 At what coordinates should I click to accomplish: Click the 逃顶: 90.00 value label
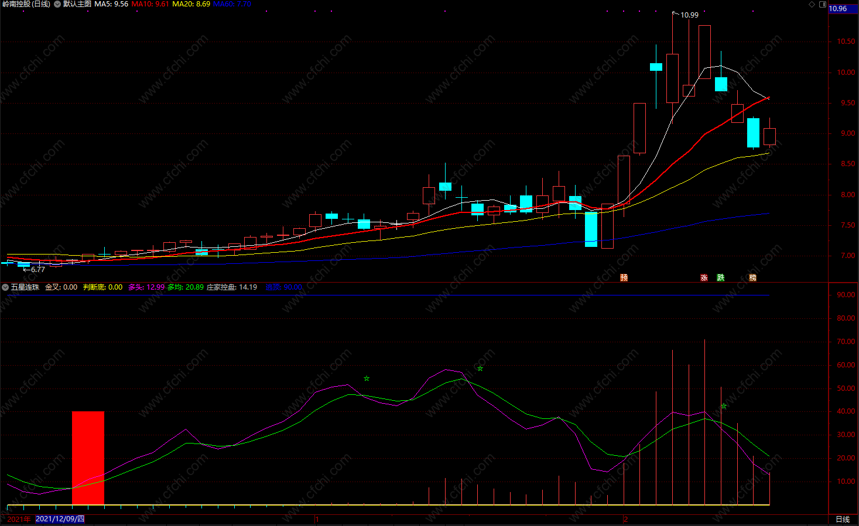pos(284,287)
